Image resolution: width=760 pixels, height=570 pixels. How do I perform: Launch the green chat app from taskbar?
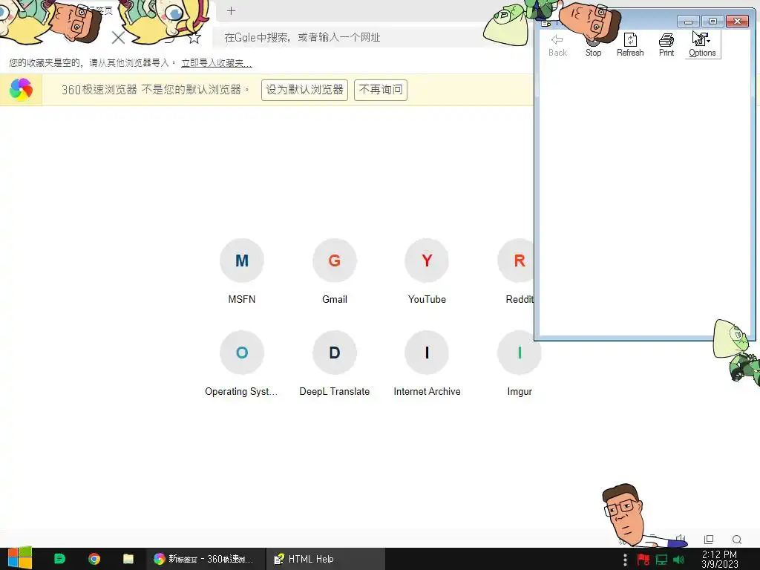(x=59, y=559)
